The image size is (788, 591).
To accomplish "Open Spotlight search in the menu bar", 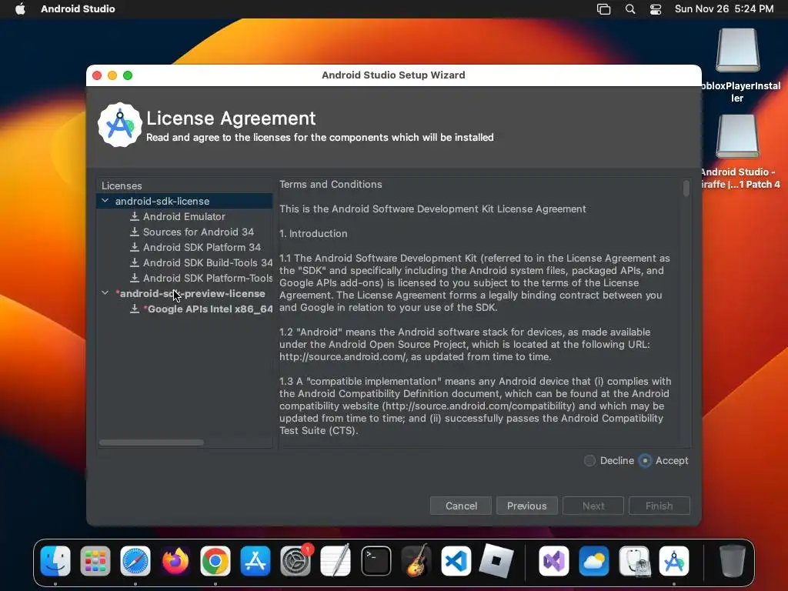I will point(630,9).
